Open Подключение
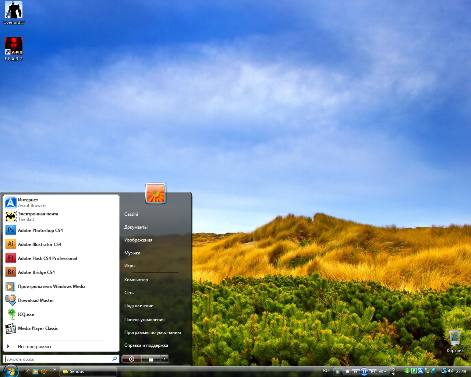Viewport: 471px width, 377px height. (x=138, y=306)
